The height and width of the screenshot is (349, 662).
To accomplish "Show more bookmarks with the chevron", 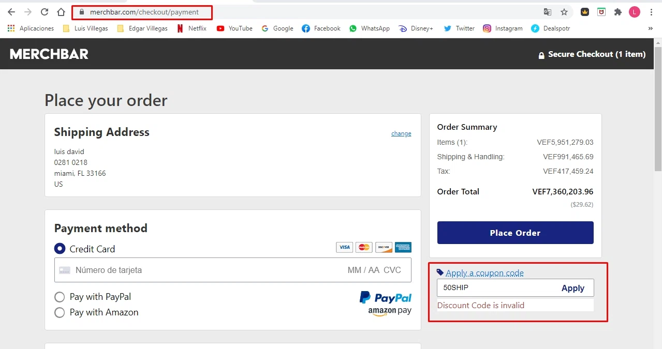I will (651, 28).
